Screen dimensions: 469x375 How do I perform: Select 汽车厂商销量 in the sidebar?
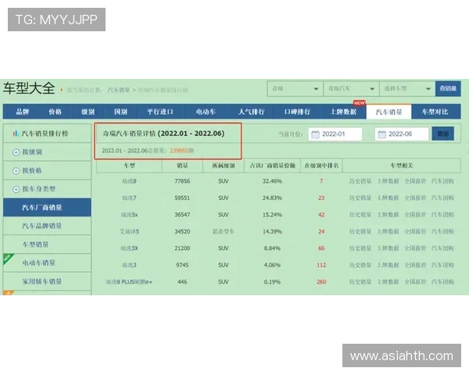tap(47, 207)
